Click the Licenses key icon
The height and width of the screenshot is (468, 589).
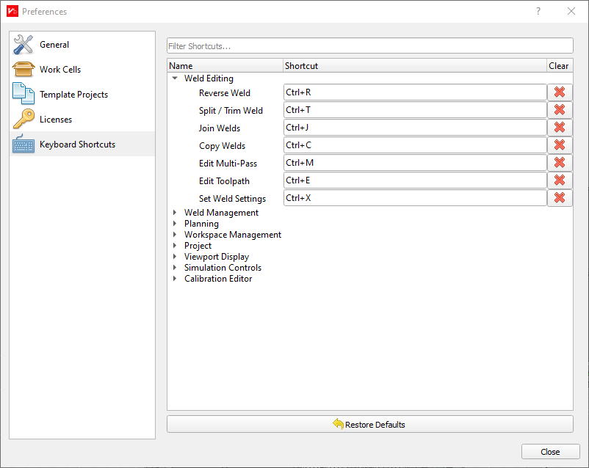pyautogui.click(x=24, y=119)
